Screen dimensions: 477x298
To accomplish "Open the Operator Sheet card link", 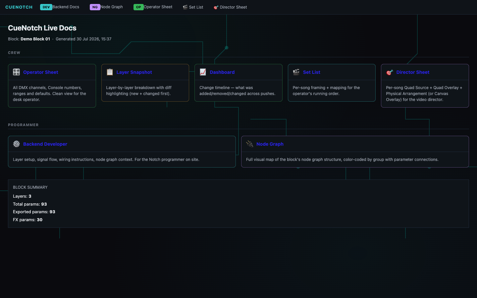I will tap(41, 72).
